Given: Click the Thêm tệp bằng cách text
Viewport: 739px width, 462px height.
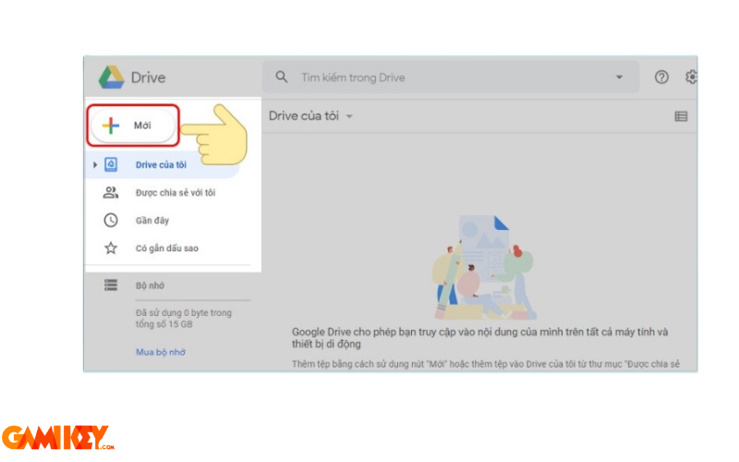Looking at the screenshot, I should coord(486,364).
